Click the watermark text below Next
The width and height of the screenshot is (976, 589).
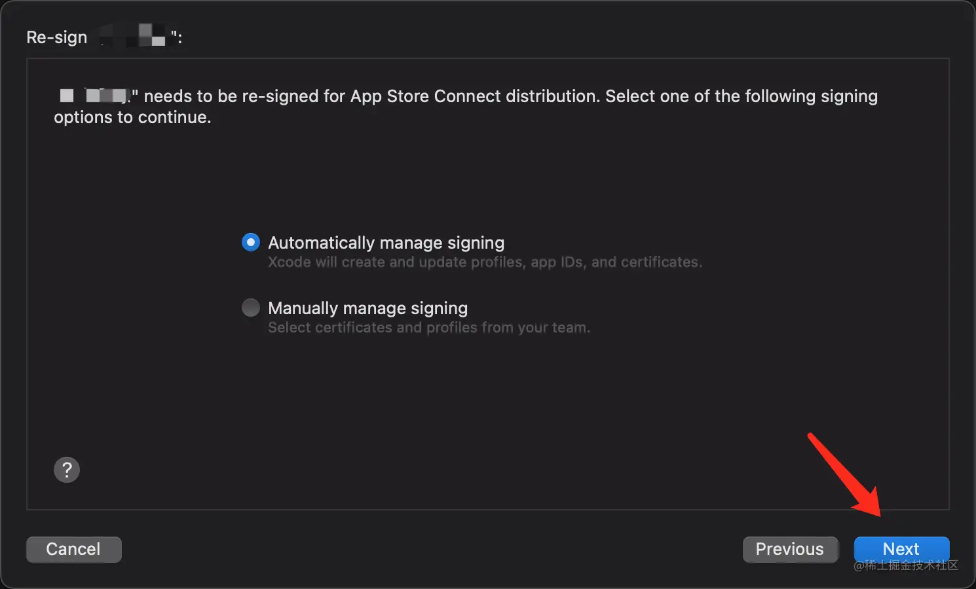point(906,566)
